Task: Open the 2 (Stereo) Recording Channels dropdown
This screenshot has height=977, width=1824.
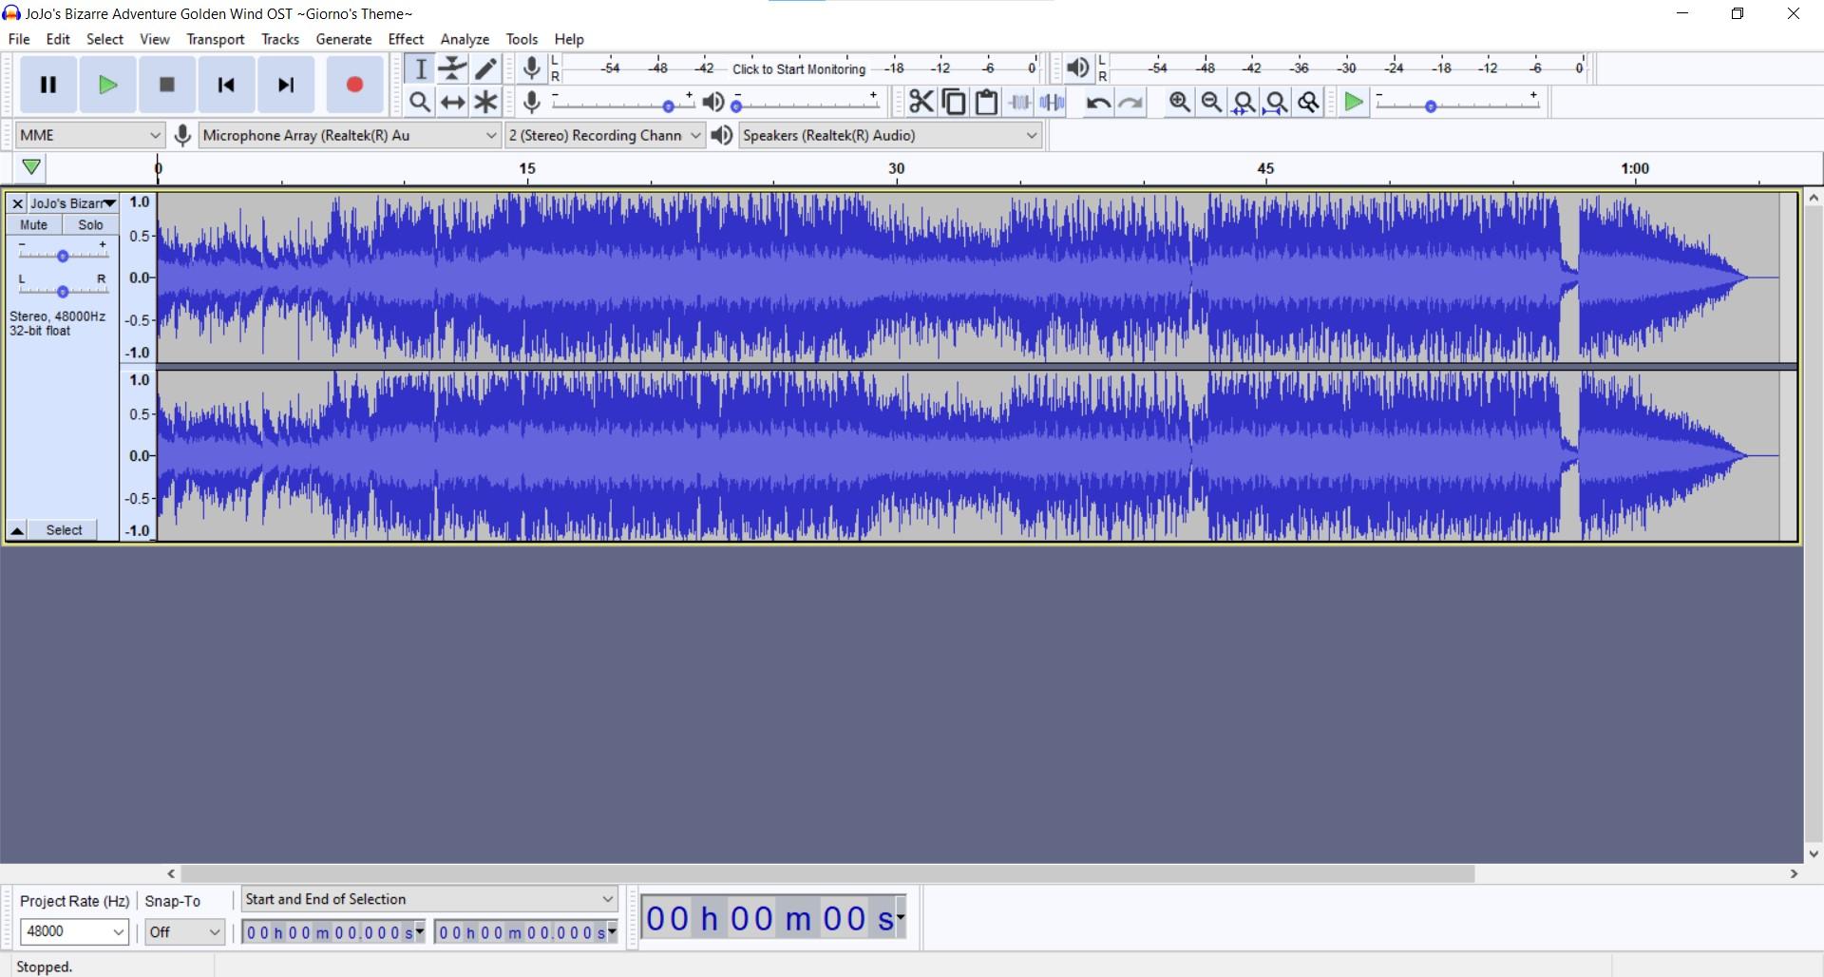Action: point(604,135)
